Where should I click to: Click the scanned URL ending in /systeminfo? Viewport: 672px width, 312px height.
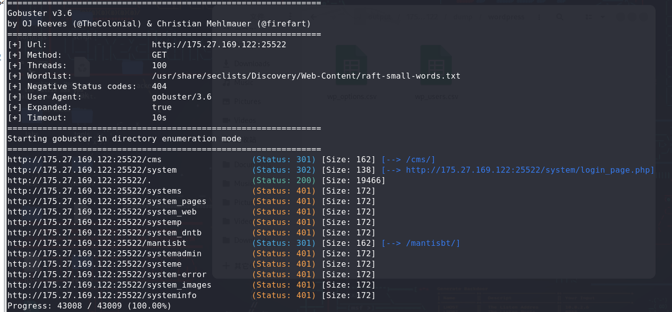(102, 296)
